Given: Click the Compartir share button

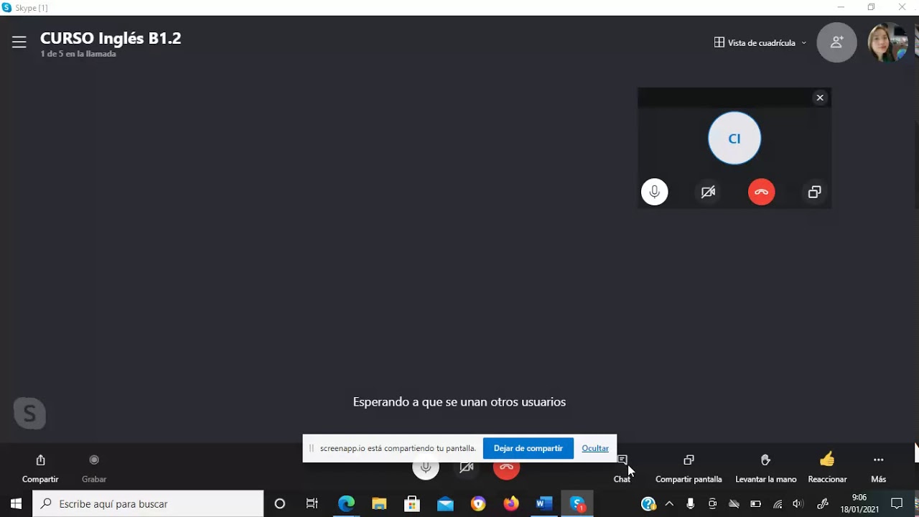Looking at the screenshot, I should click(40, 468).
